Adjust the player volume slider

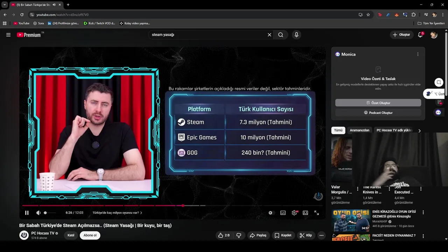49,212
